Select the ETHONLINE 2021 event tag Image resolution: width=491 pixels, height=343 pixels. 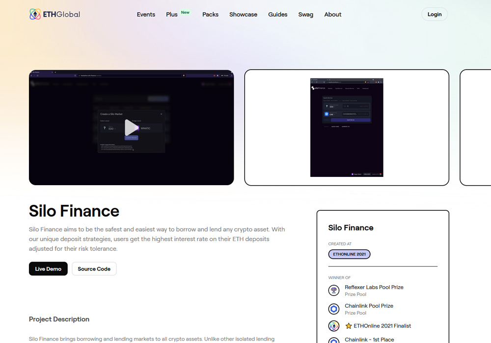349,254
